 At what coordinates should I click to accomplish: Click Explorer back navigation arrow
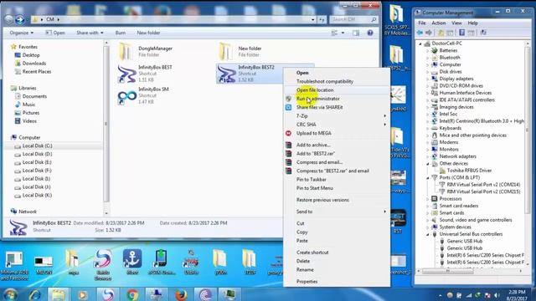click(x=9, y=19)
